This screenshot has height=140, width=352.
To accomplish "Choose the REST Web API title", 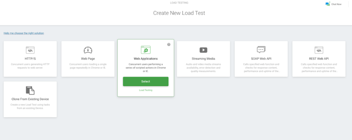I will (319, 59).
